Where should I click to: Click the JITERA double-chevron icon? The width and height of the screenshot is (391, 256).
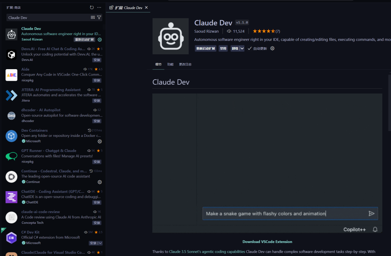pos(12,95)
